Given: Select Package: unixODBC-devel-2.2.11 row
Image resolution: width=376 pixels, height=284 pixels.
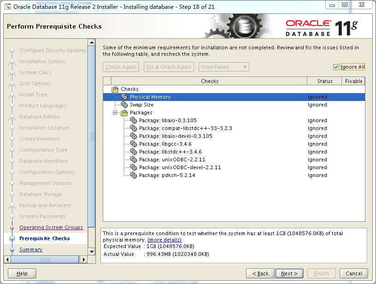Looking at the screenshot, I should pos(234,167).
